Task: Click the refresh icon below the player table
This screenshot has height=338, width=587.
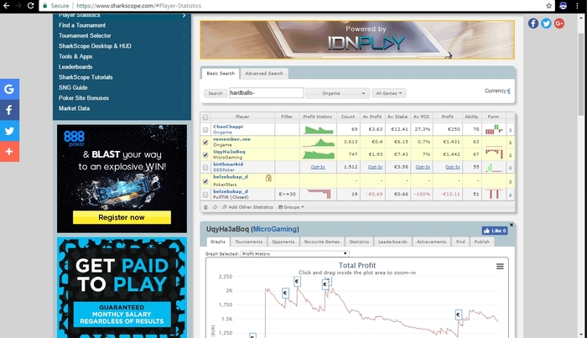Action: coord(216,207)
